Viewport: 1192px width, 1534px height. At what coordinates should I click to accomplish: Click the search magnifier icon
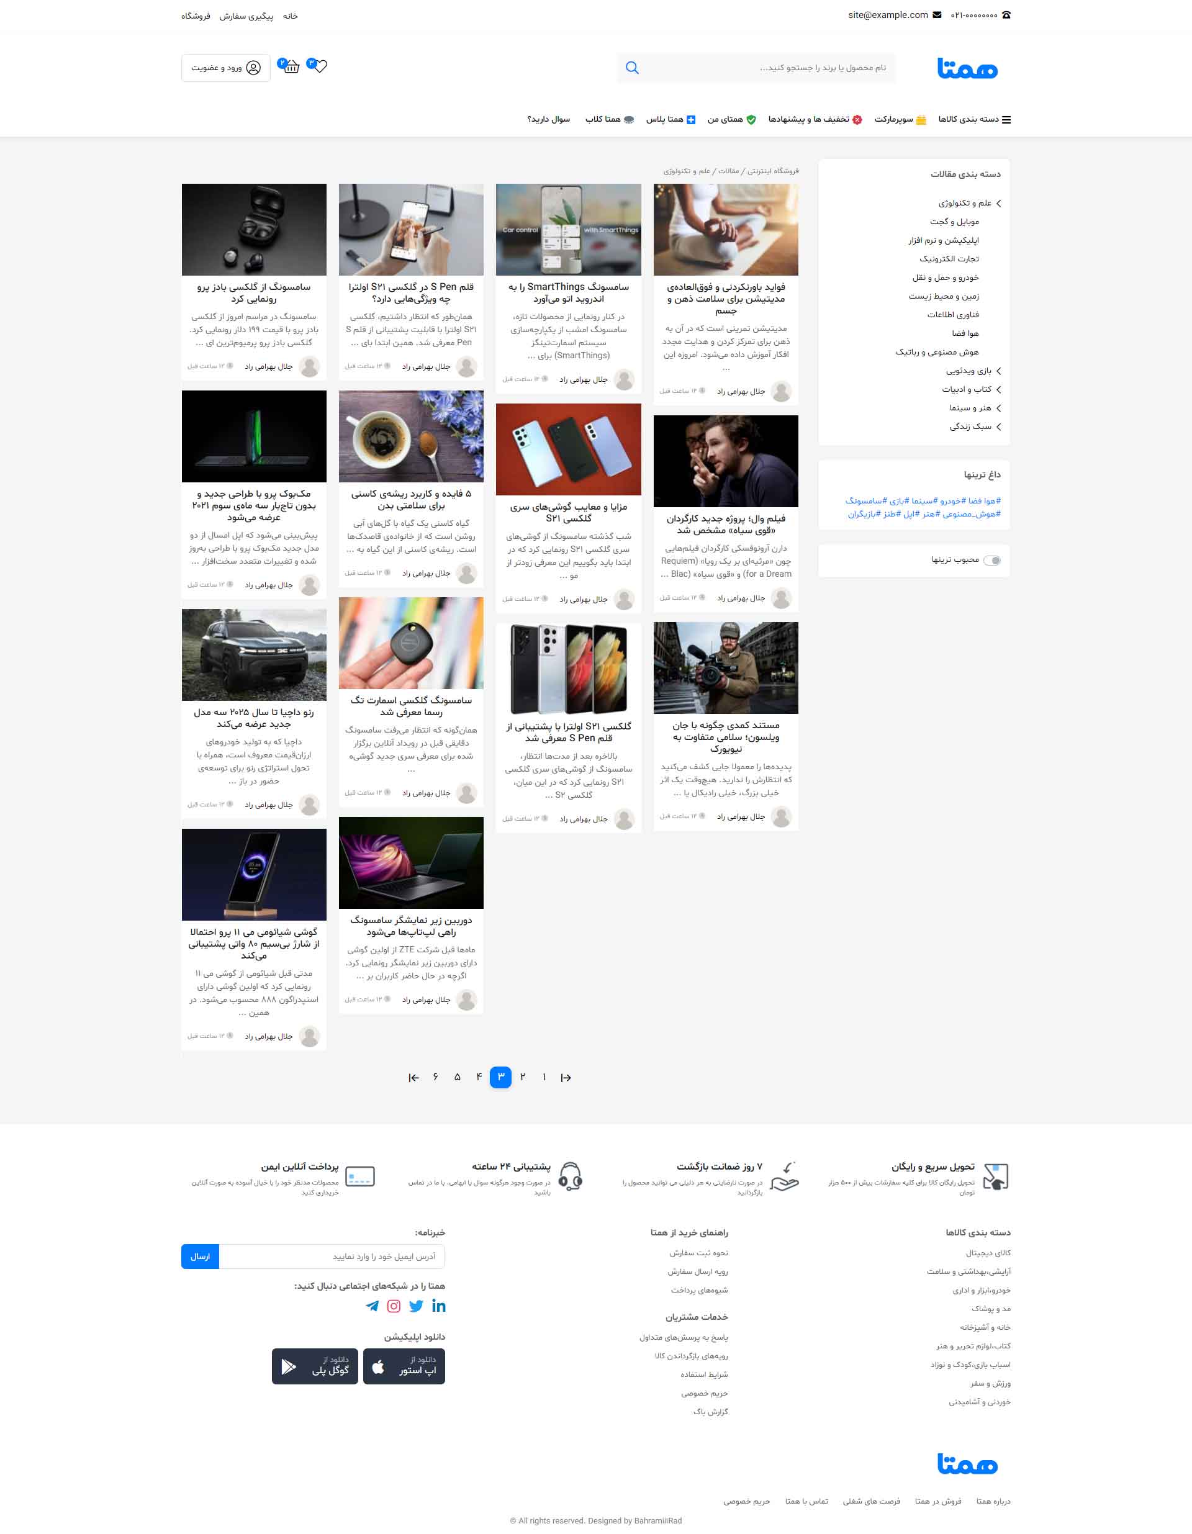[631, 68]
